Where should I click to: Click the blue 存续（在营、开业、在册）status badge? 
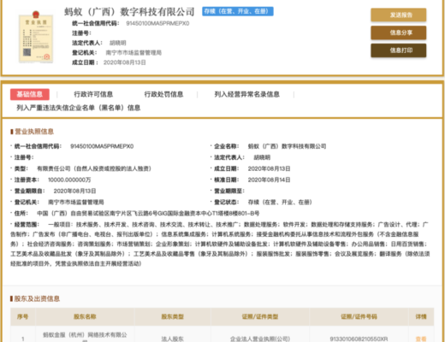coord(238,11)
